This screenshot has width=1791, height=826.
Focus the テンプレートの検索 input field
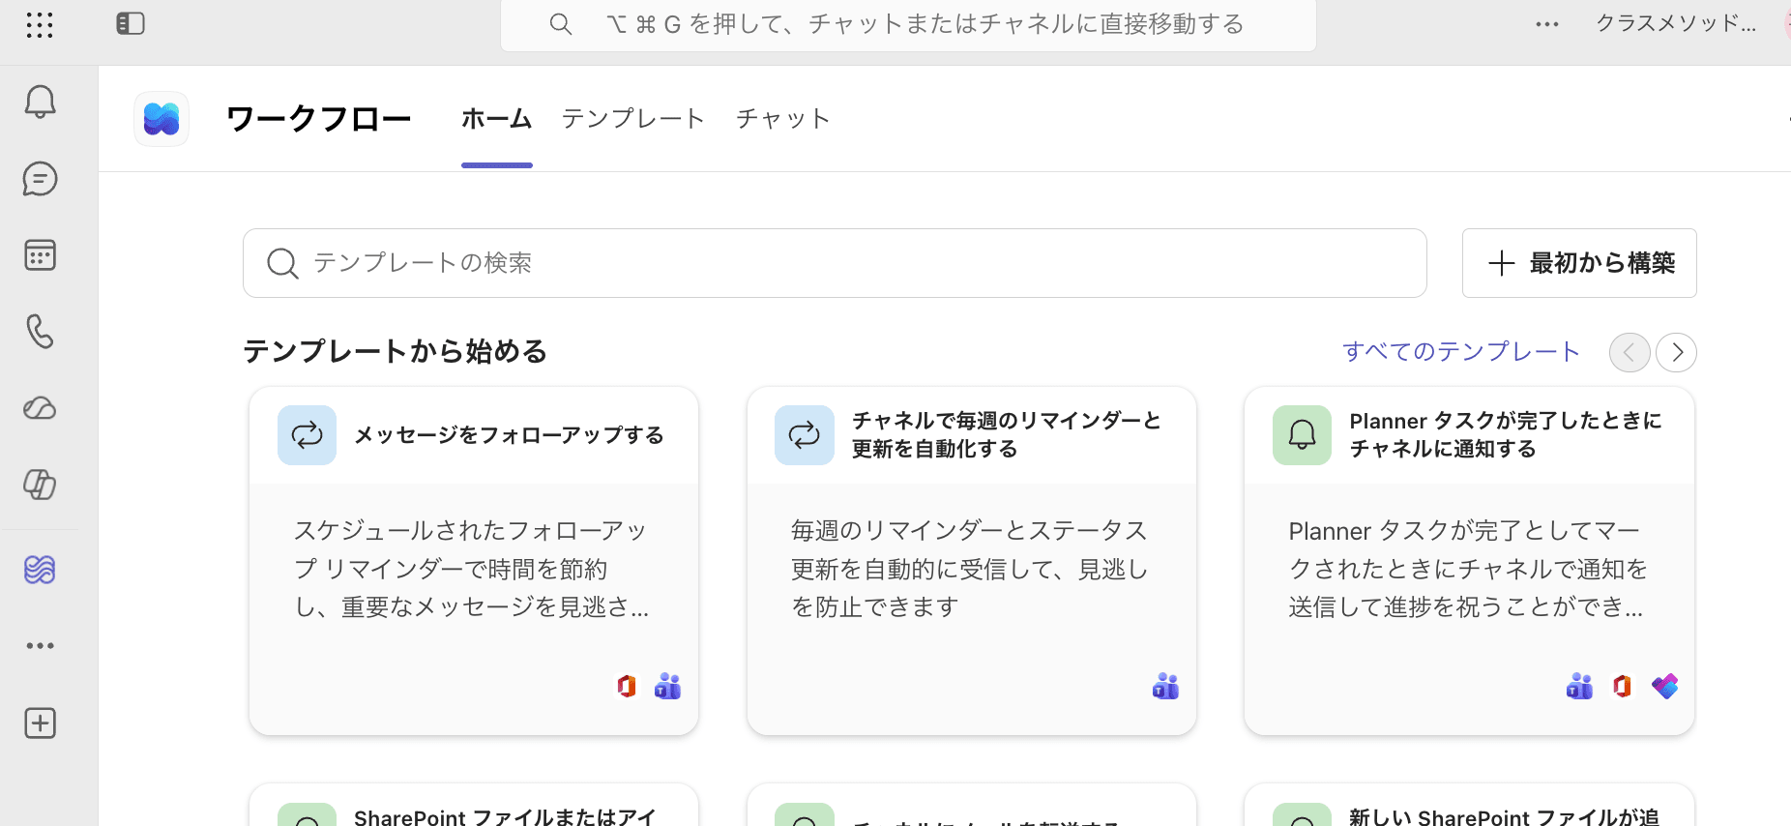coord(835,263)
